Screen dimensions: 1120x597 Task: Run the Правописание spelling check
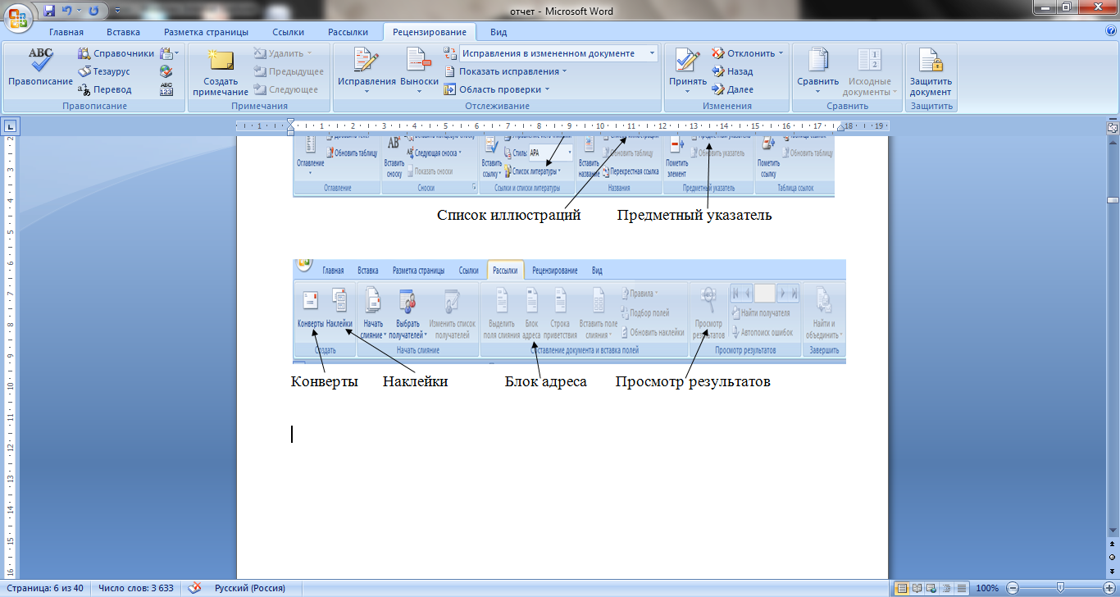tap(40, 67)
